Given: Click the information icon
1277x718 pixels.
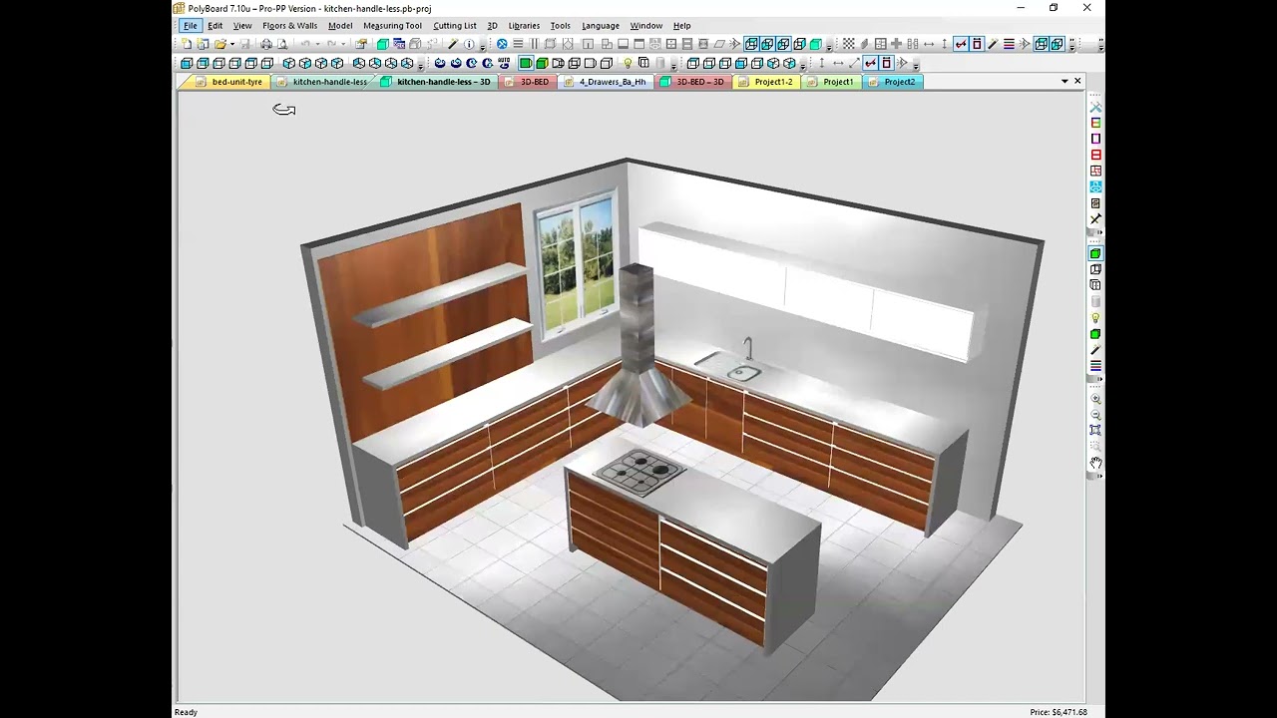Looking at the screenshot, I should coord(469,44).
